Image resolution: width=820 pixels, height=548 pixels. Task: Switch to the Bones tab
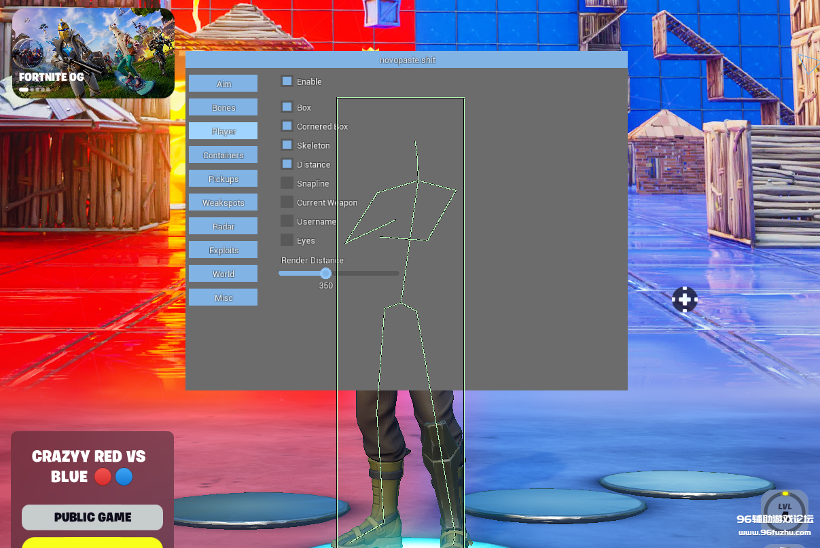point(223,107)
